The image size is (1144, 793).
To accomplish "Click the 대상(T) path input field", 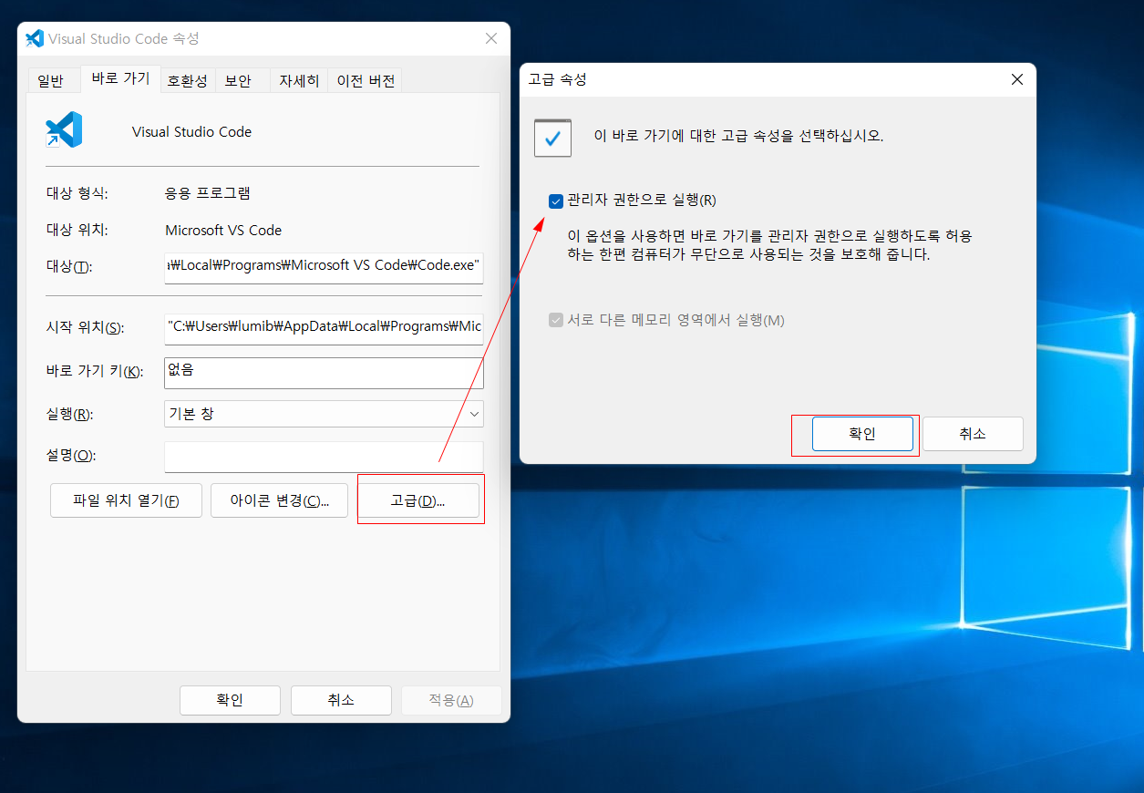I will tap(324, 268).
